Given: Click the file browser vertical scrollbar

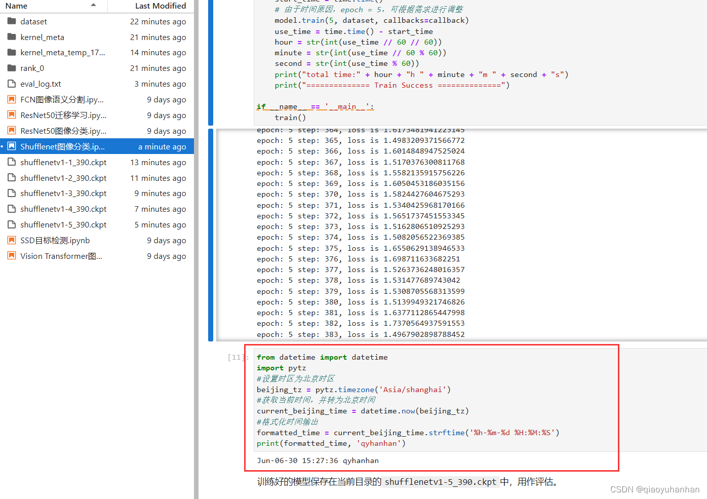Looking at the screenshot, I should [x=196, y=249].
